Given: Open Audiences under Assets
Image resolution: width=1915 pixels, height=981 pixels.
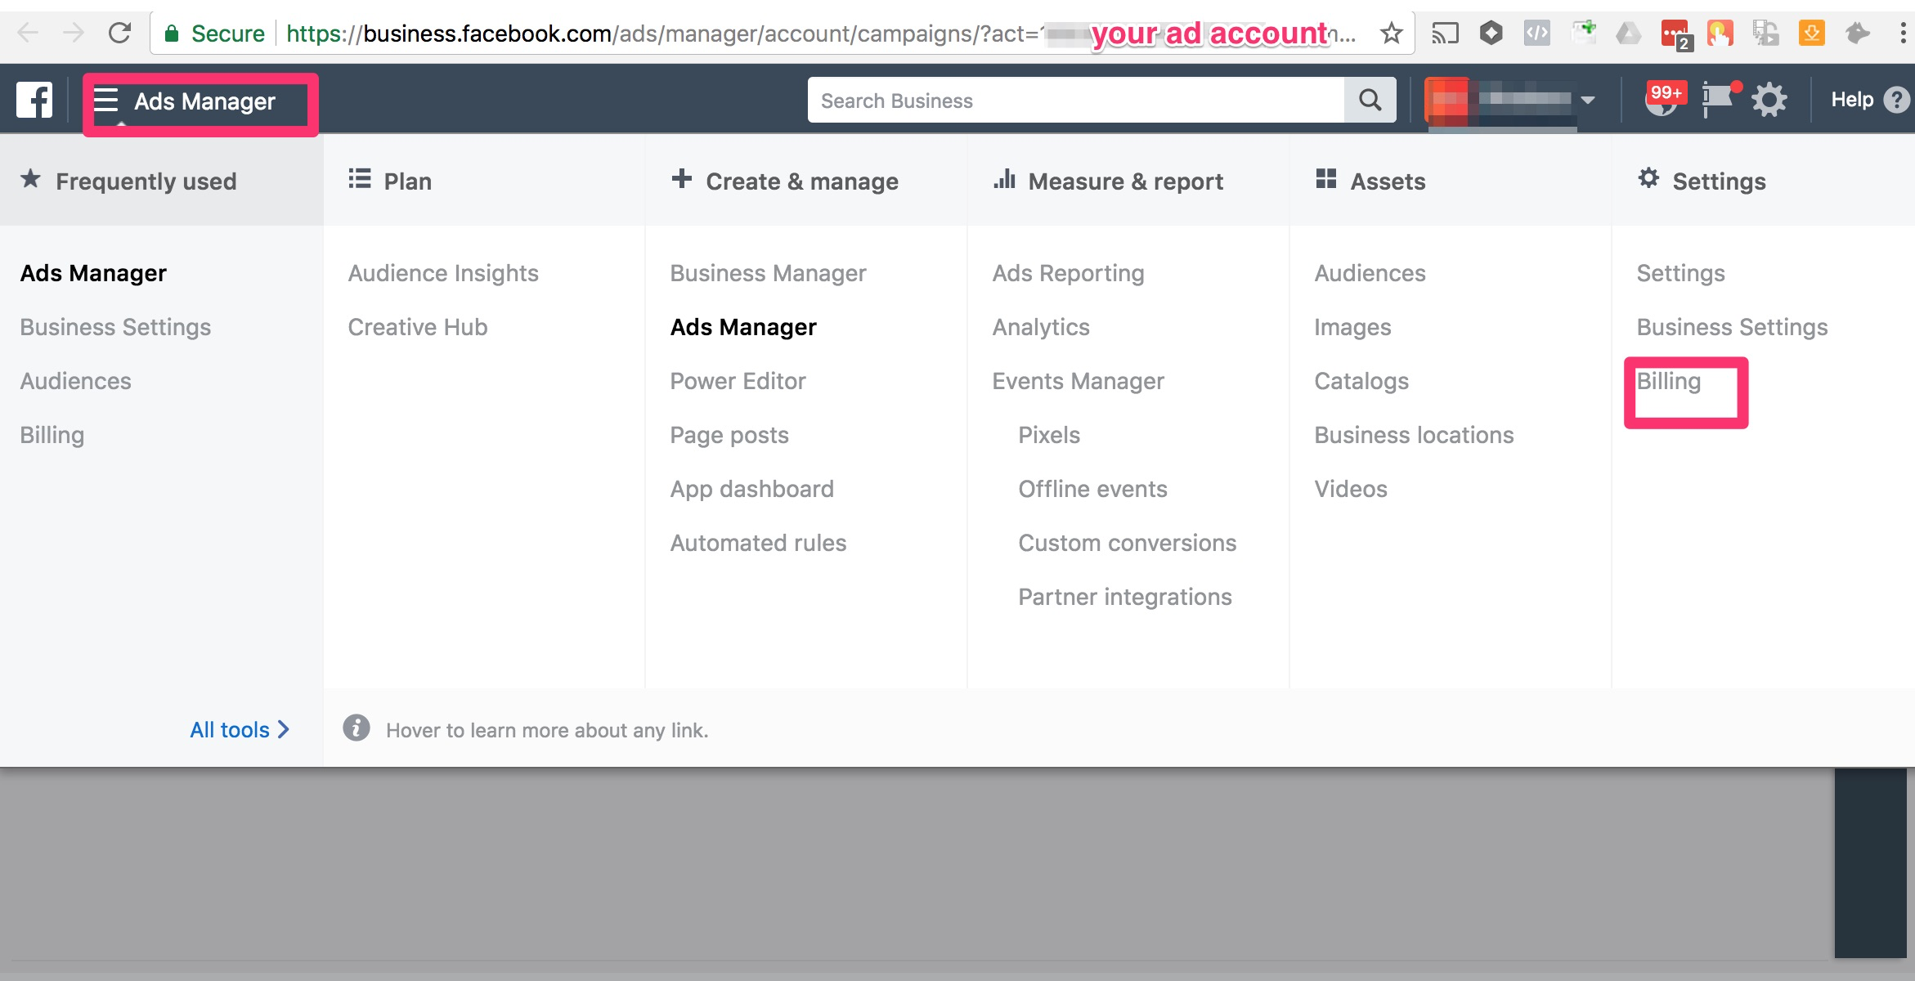Looking at the screenshot, I should click(1370, 273).
